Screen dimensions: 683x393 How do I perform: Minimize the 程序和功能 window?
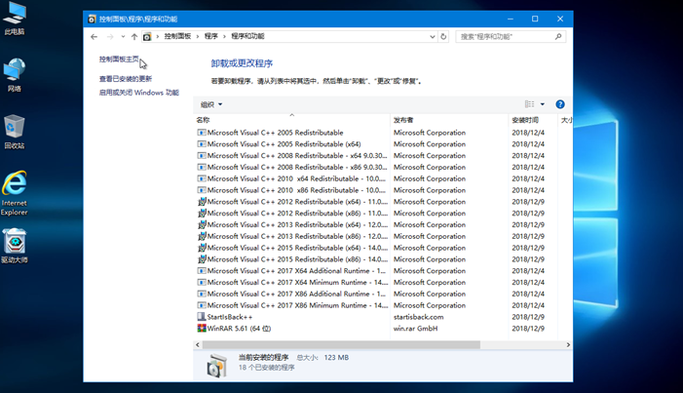coord(511,19)
